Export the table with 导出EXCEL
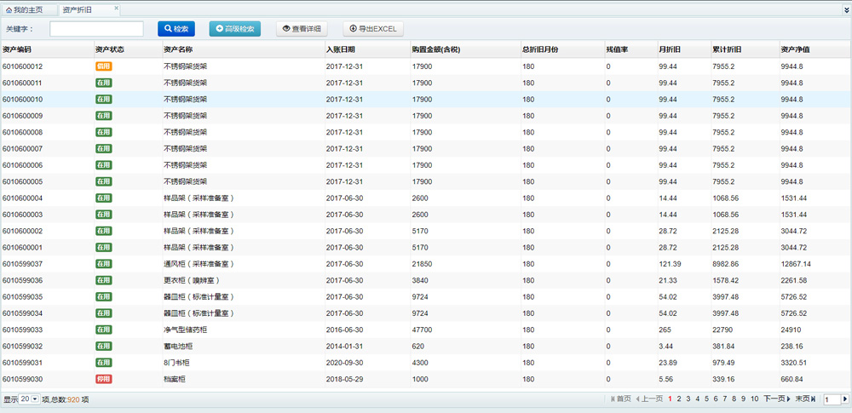 (x=373, y=29)
